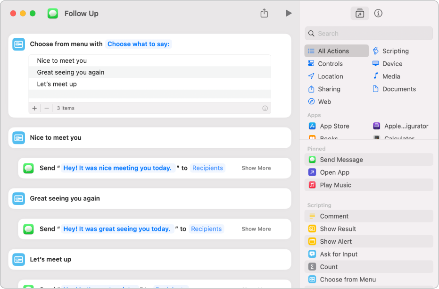439x289 pixels.
Task: Open the Scripting category
Action: [391, 51]
